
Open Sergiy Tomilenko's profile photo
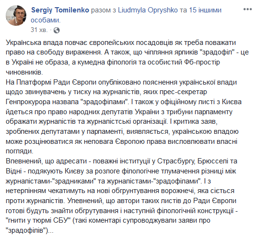(16, 15)
